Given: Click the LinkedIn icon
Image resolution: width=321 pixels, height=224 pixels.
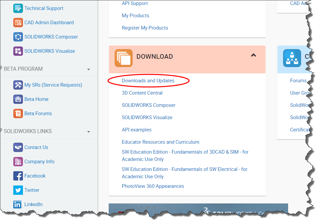Looking at the screenshot, I should click(18, 204).
